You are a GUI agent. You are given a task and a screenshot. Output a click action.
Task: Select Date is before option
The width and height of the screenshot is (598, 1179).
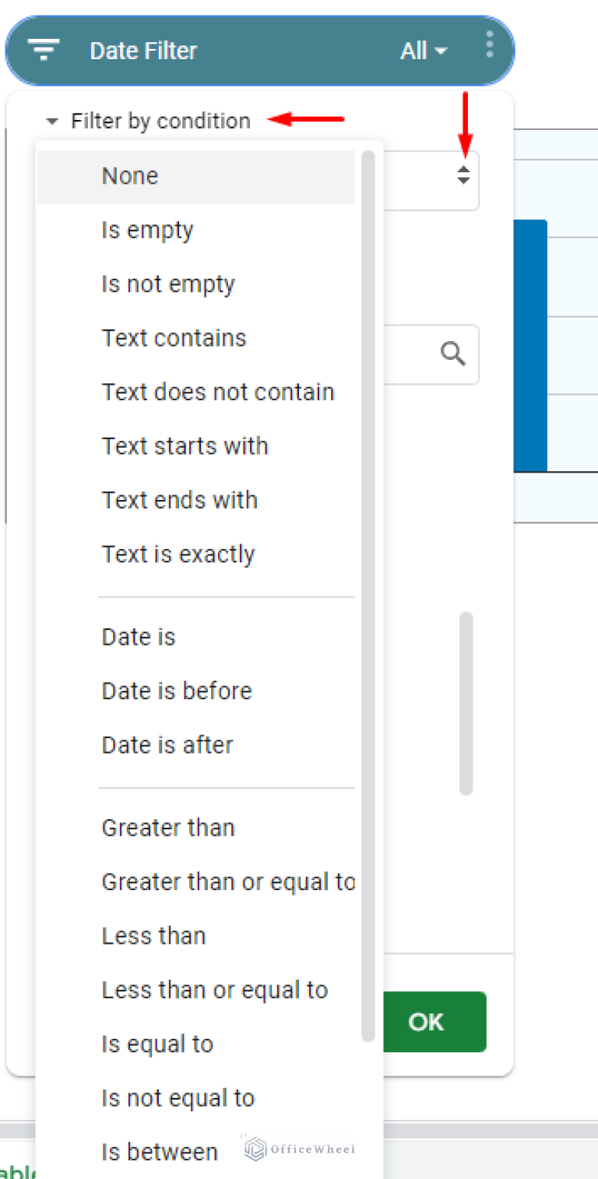[x=177, y=692]
